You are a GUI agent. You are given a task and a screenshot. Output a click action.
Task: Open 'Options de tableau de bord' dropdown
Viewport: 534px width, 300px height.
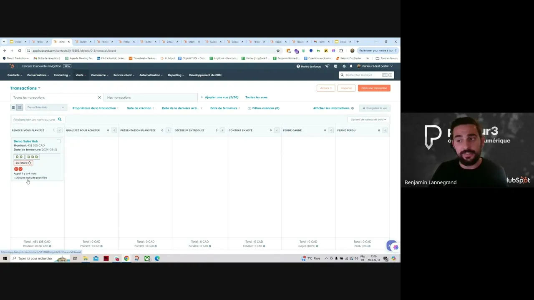(x=368, y=120)
